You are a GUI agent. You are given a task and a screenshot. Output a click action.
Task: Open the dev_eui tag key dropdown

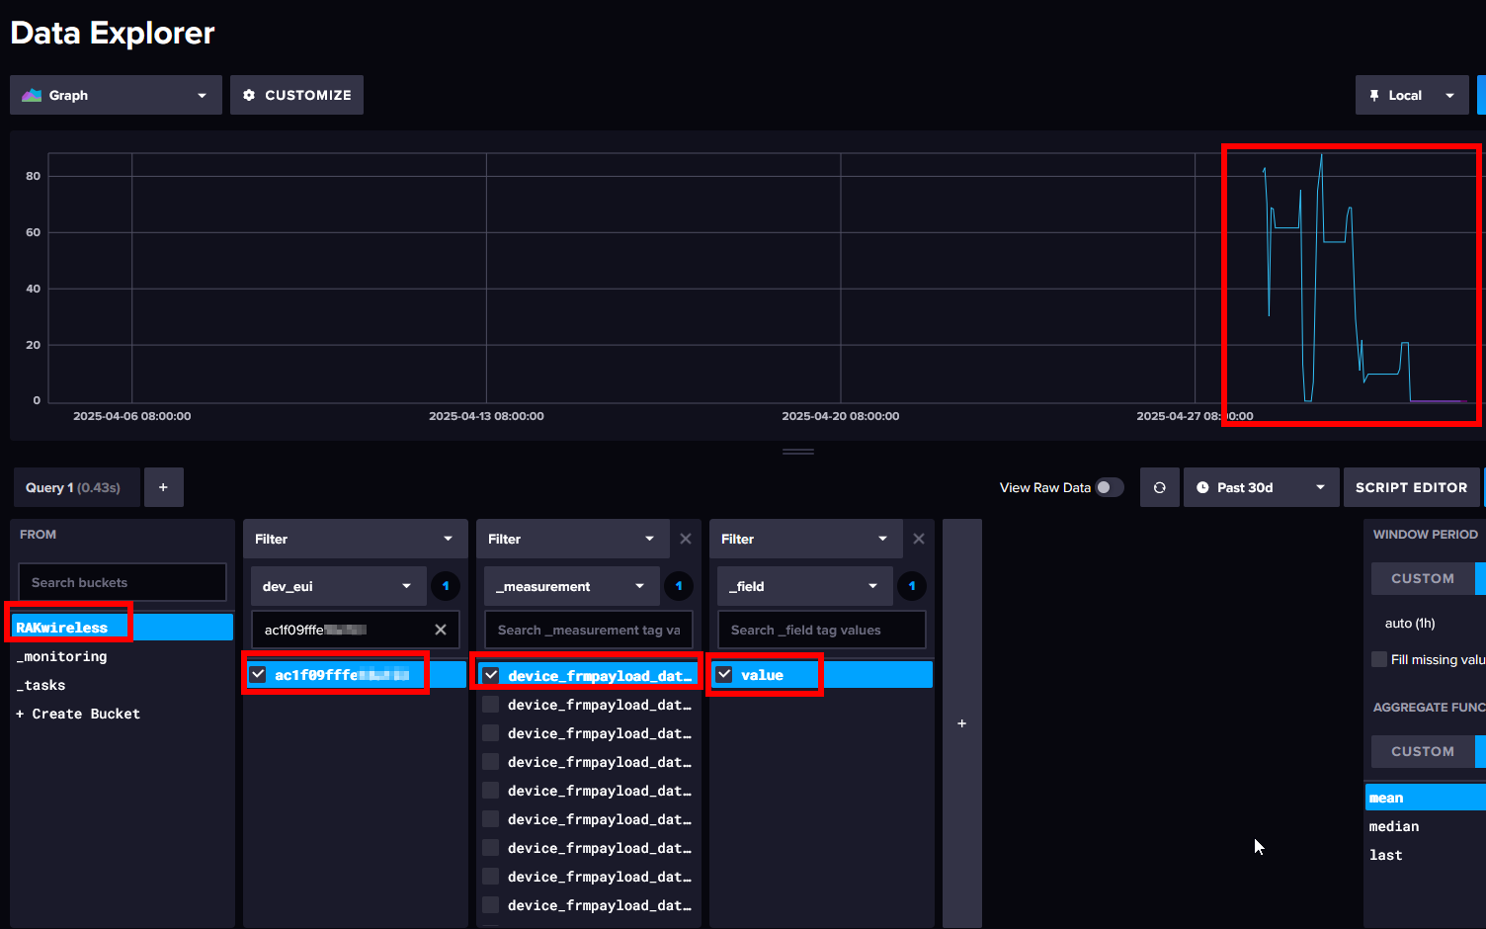(x=338, y=586)
